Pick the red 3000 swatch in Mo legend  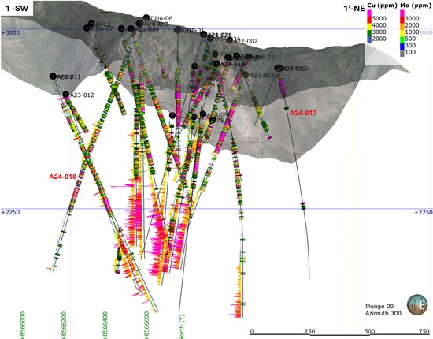click(x=402, y=19)
